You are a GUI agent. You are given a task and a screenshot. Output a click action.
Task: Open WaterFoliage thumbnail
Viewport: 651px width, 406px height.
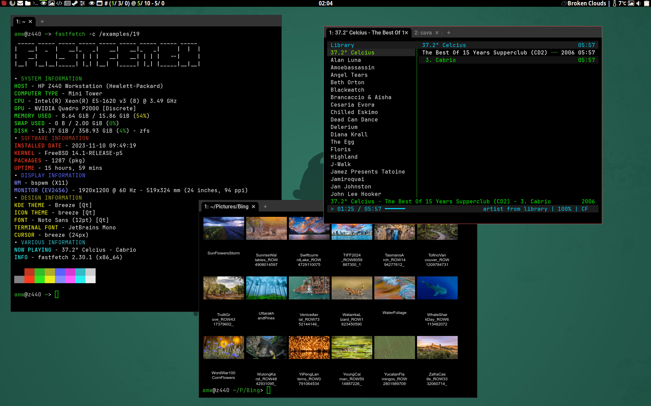(x=395, y=288)
